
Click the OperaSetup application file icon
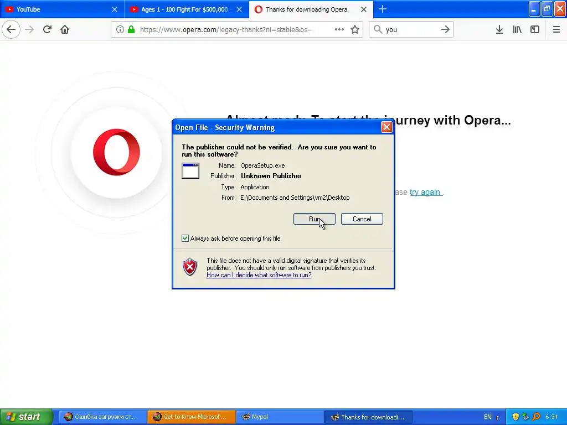tap(190, 170)
